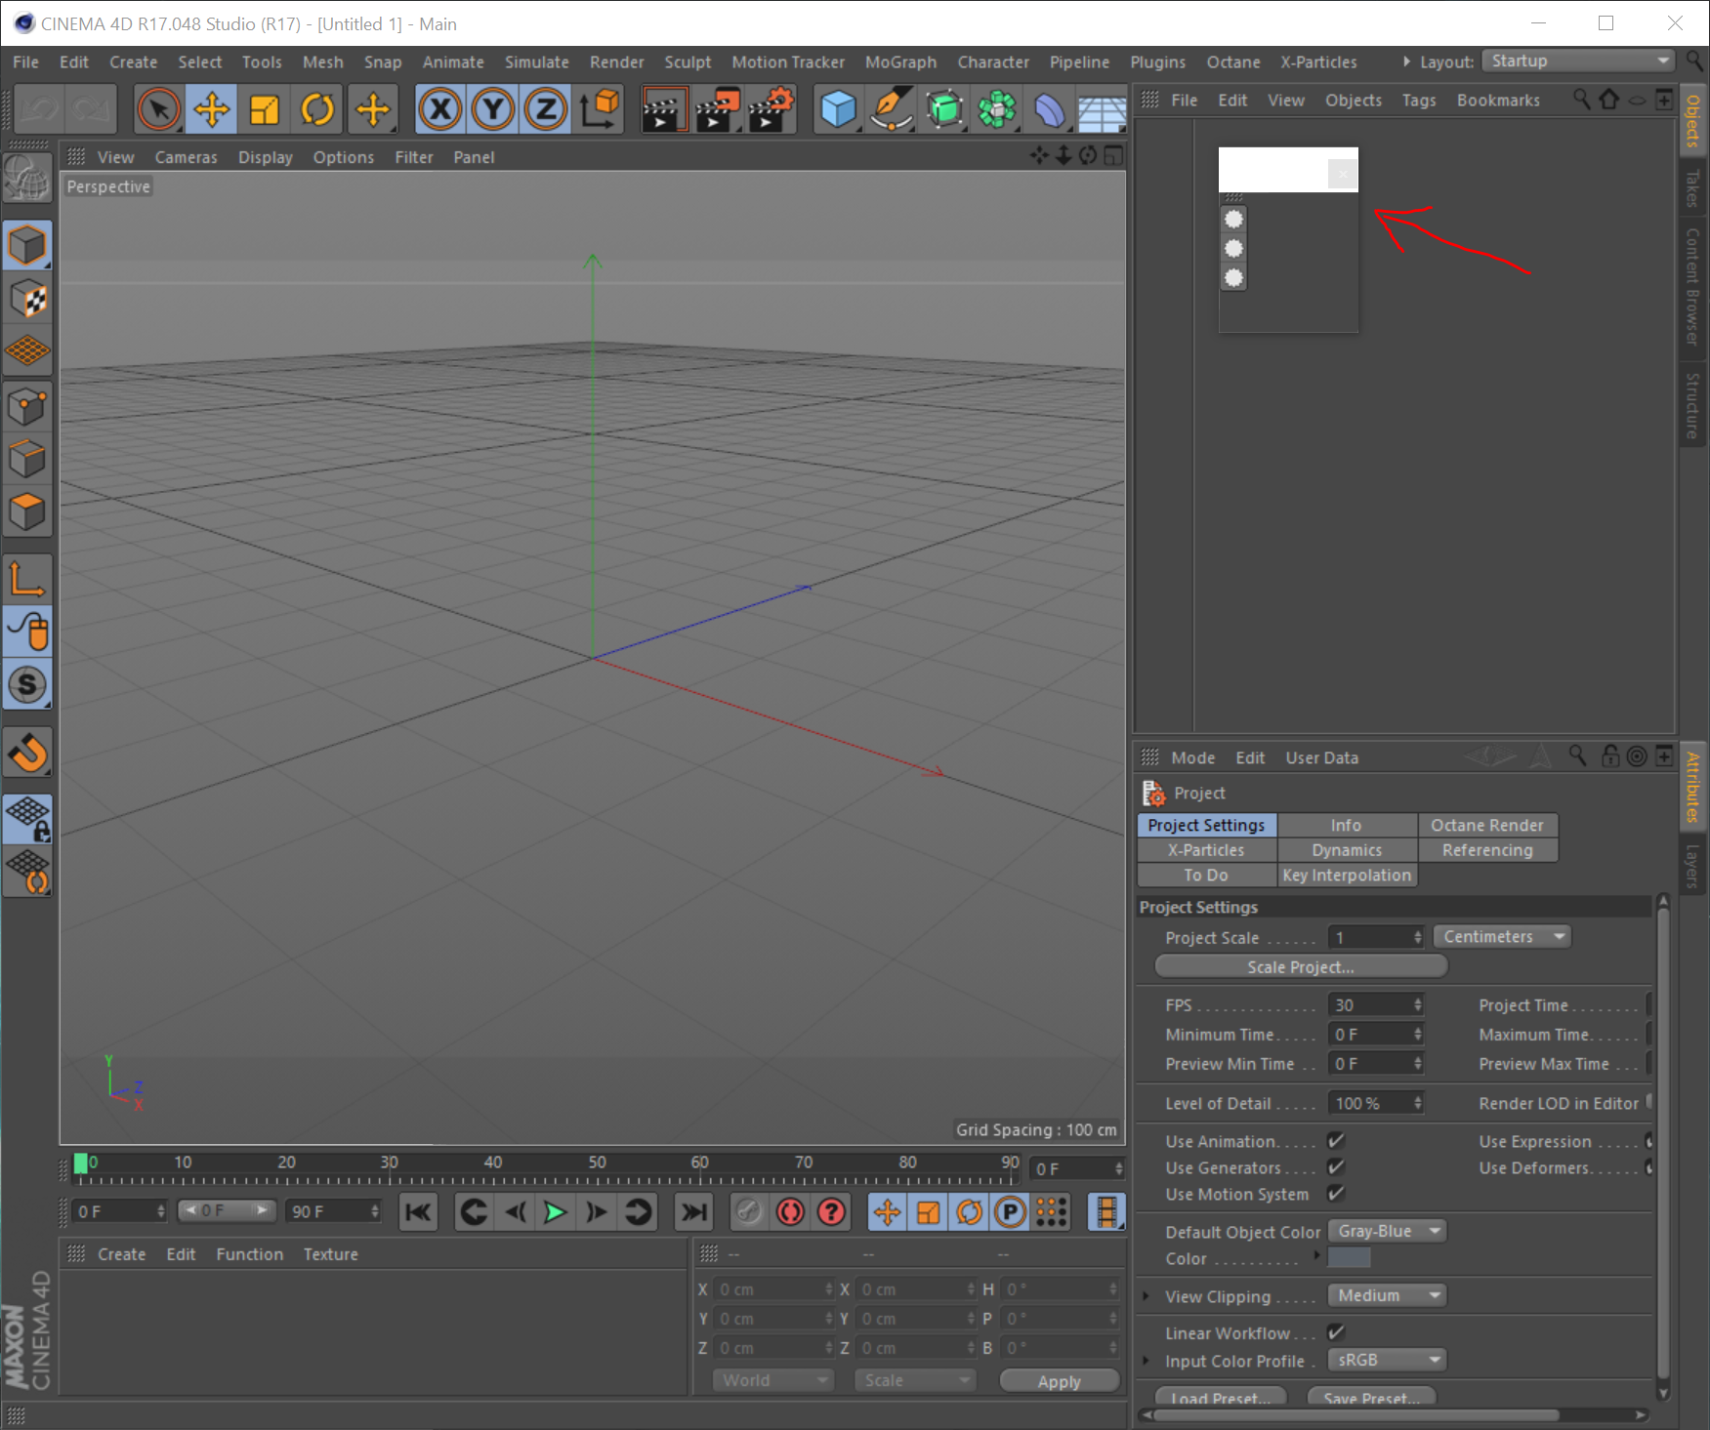Open the Centimeters unit dropdown
Screen dimensions: 1710x1430
click(1502, 936)
